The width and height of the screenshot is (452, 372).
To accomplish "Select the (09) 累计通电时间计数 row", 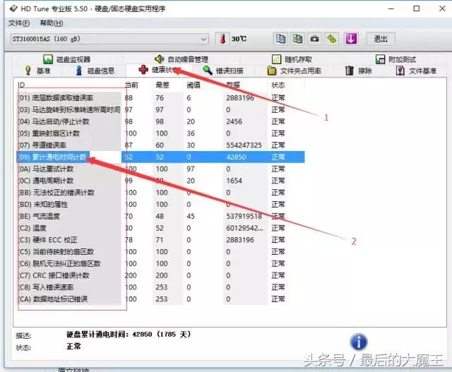I will (160, 157).
